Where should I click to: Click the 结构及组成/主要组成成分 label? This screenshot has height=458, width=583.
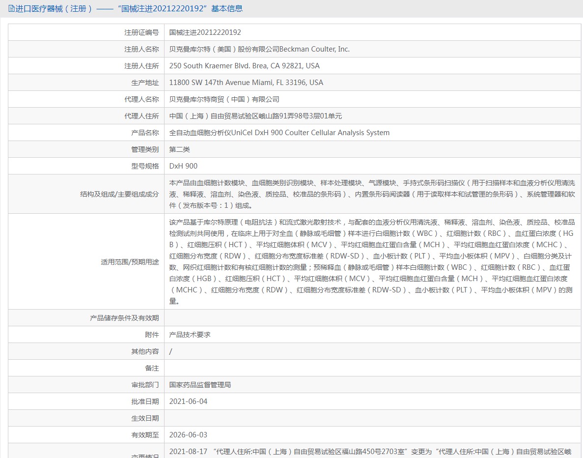coord(119,194)
